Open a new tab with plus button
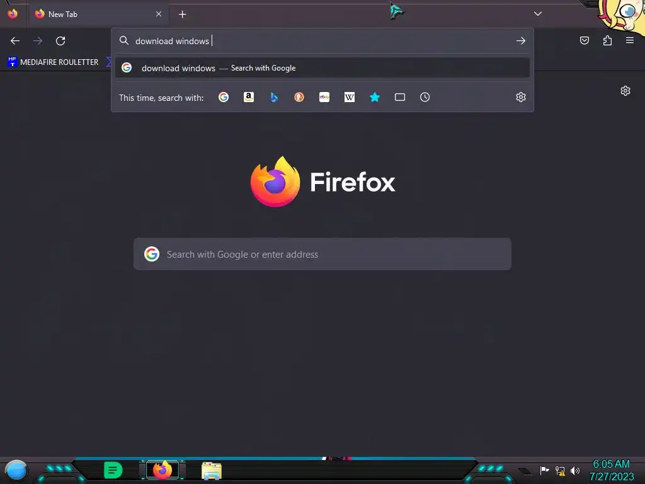The height and width of the screenshot is (484, 645). pyautogui.click(x=182, y=14)
